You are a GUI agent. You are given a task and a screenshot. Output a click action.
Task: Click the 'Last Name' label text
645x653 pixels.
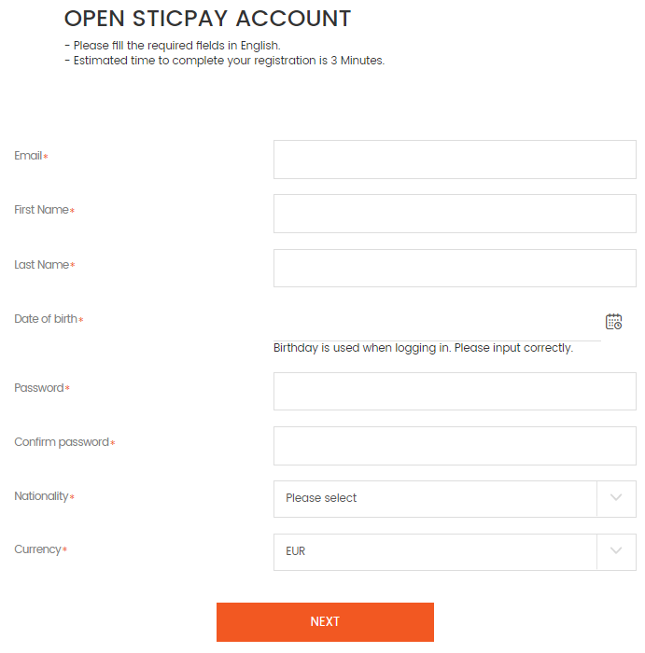(41, 264)
